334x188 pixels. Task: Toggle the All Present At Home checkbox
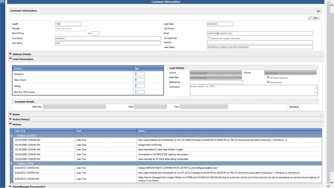(268, 77)
